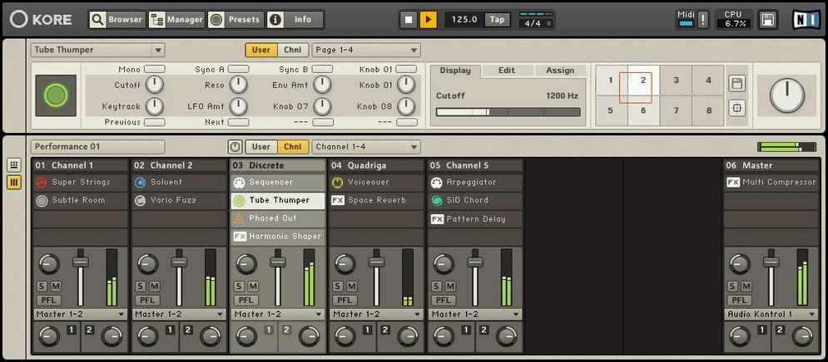Click the save morph snapshot icon
Image resolution: width=828 pixels, height=362 pixels.
pyautogui.click(x=736, y=83)
